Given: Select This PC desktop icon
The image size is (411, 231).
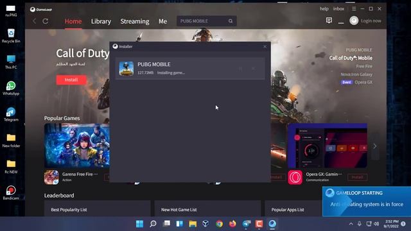Looking at the screenshot, I should click(x=11, y=62).
